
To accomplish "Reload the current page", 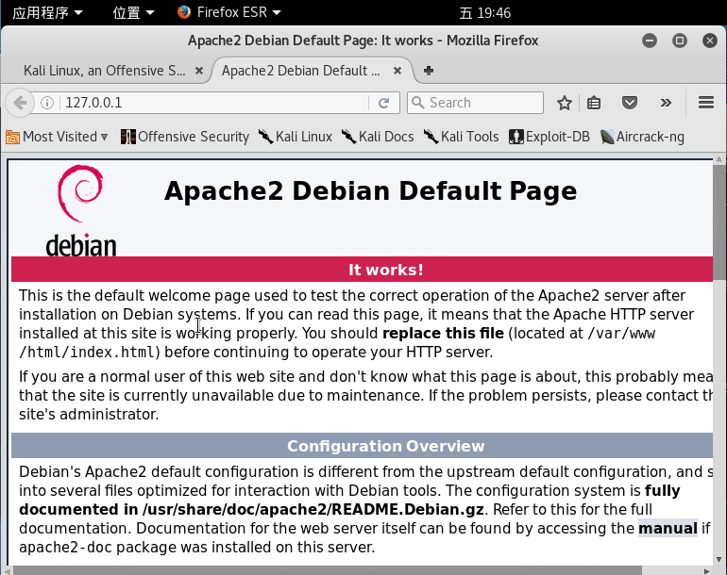I will click(383, 103).
